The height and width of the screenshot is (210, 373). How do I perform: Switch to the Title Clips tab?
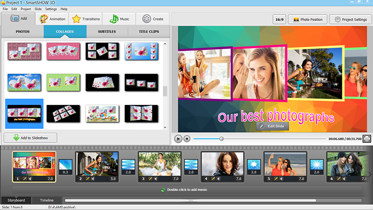149,31
